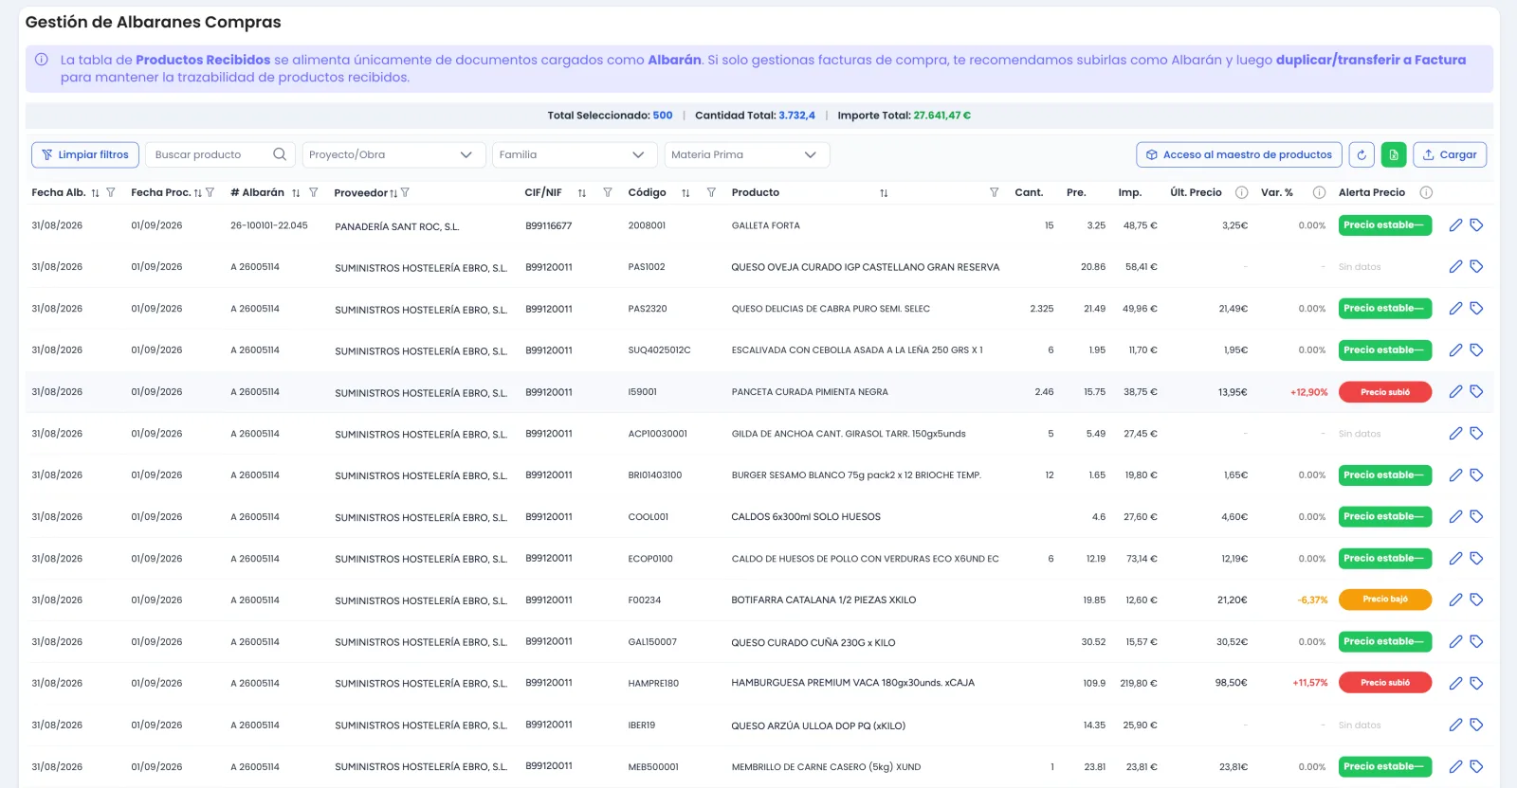Click the red Precio subió badge for HAMBURGUESA PREMIUM
The image size is (1517, 788).
pyautogui.click(x=1385, y=683)
